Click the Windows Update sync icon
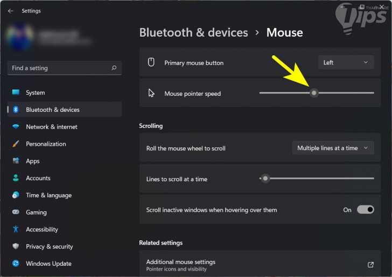392x277 pixels. (16, 263)
